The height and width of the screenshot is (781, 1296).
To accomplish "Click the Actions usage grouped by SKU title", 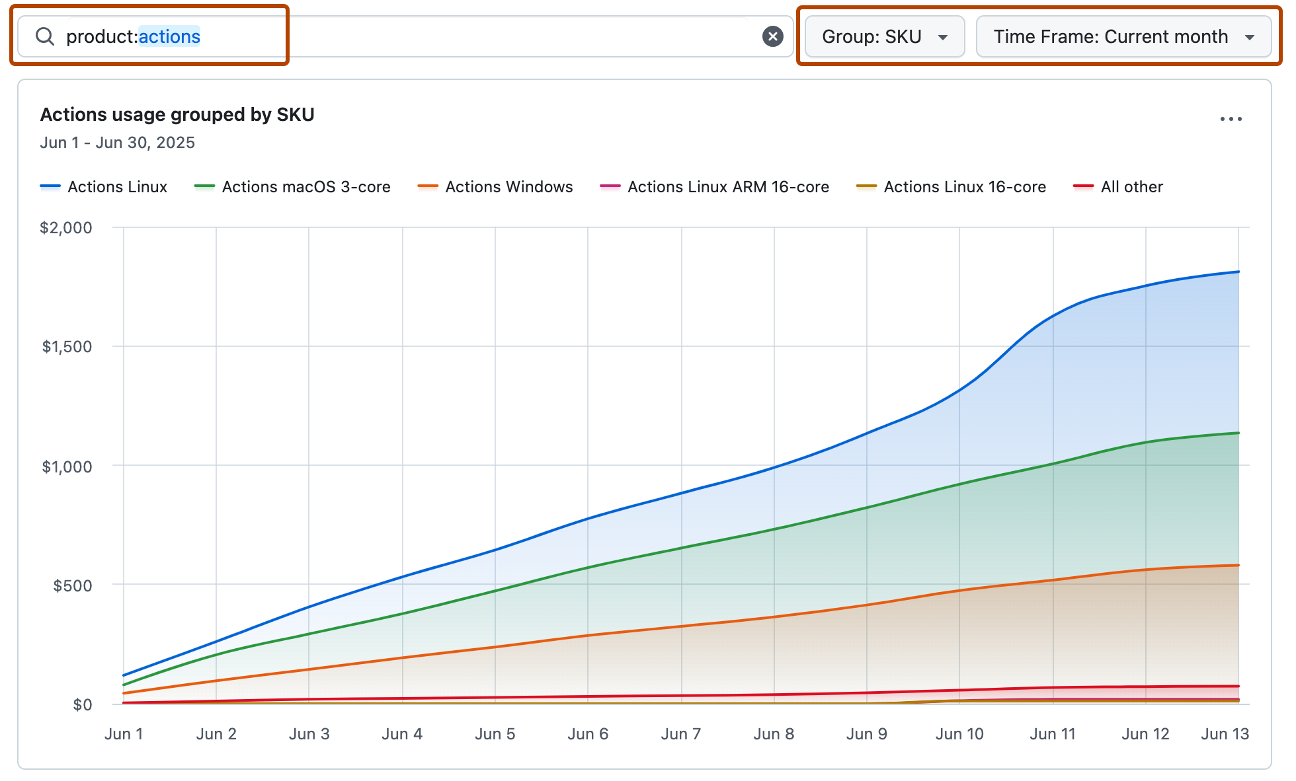I will (x=178, y=114).
